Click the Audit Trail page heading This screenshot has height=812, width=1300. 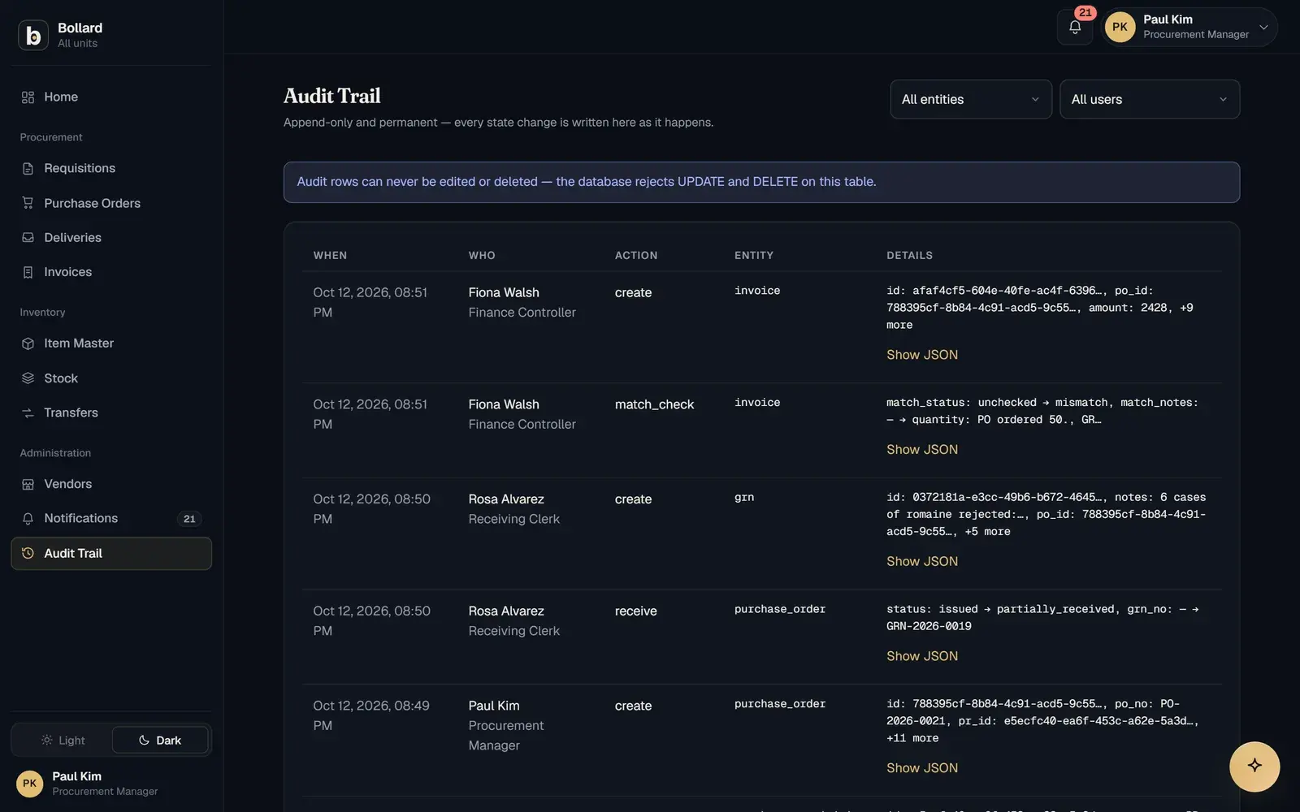click(331, 96)
